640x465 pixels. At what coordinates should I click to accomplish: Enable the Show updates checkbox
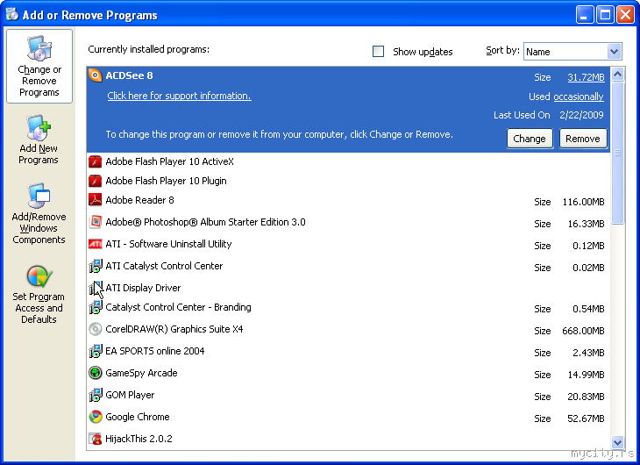379,52
